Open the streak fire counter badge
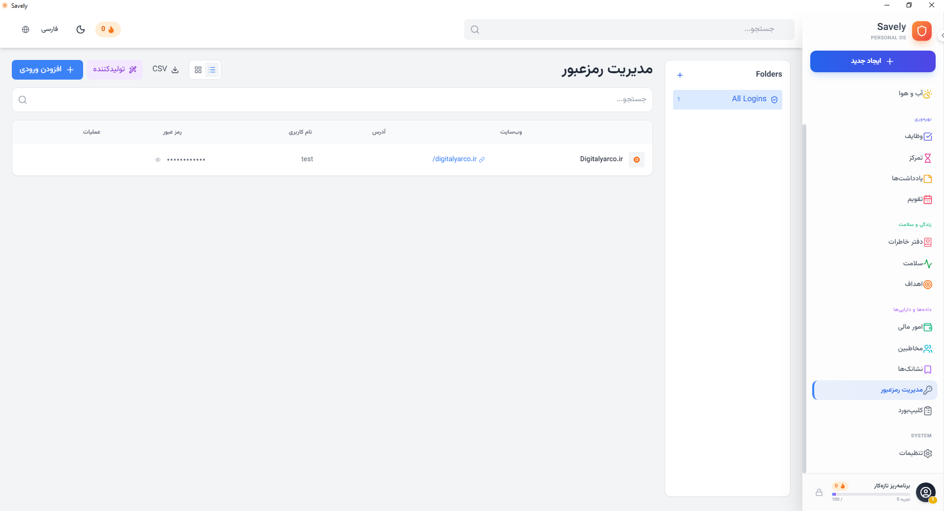Screen dimensions: 944x511 [108, 29]
